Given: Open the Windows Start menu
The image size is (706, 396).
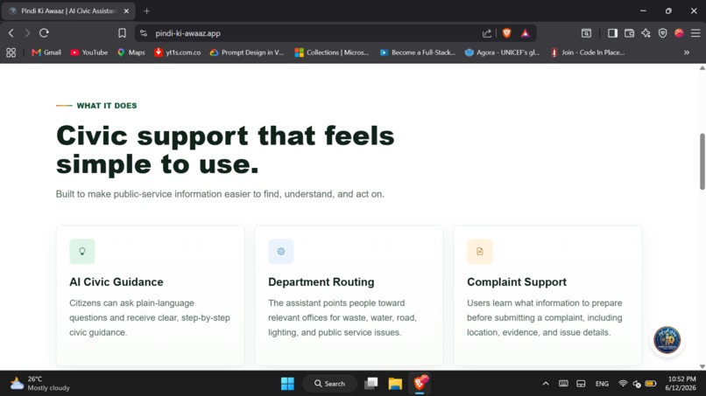Looking at the screenshot, I should [x=287, y=384].
